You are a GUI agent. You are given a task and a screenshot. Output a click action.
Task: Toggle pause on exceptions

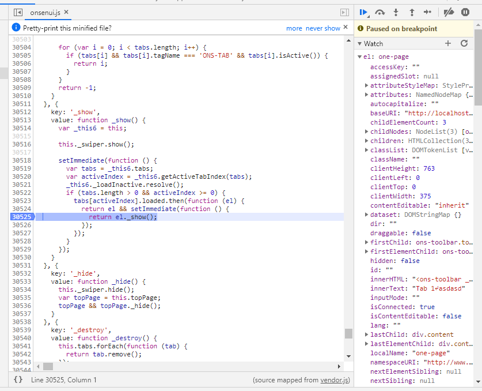coord(465,12)
